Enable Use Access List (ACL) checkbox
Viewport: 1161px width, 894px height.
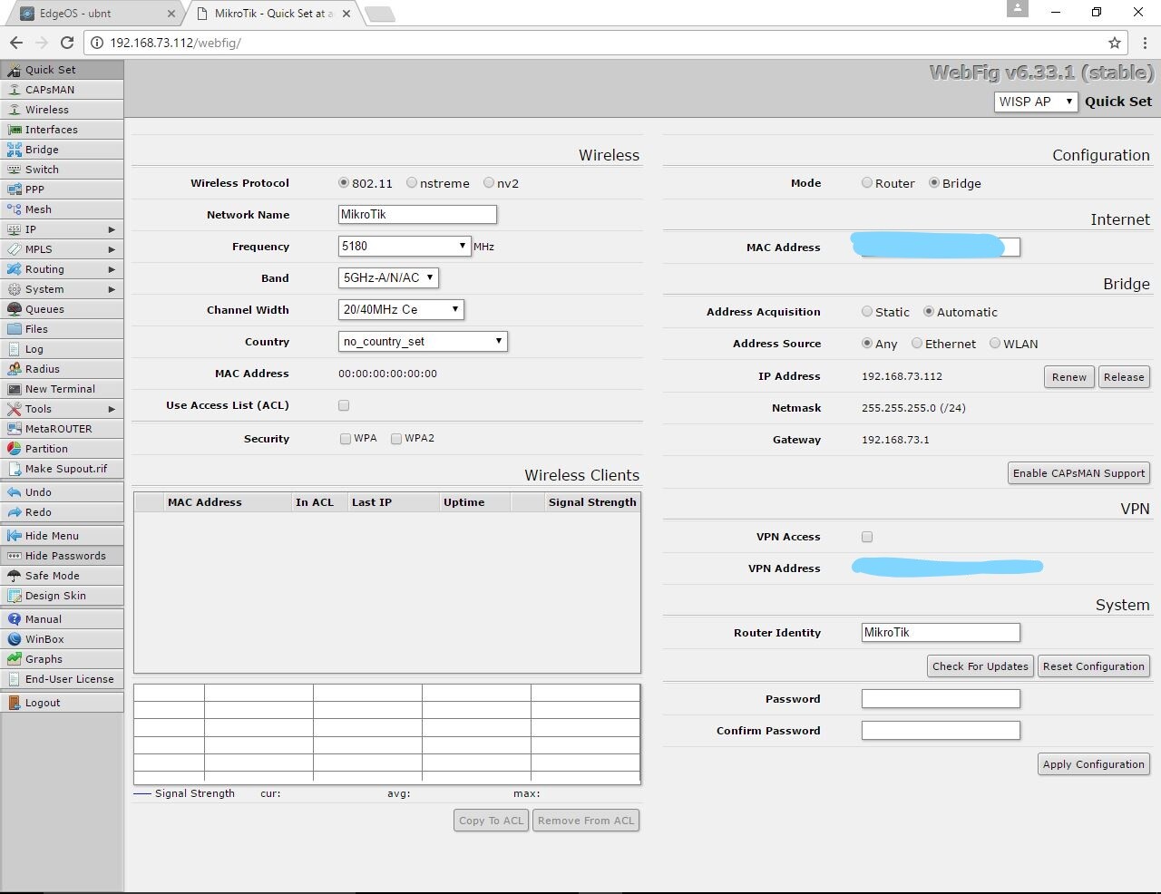tap(344, 405)
